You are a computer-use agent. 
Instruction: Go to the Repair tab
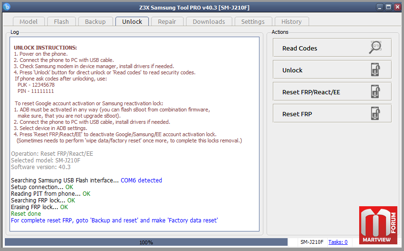(x=167, y=21)
